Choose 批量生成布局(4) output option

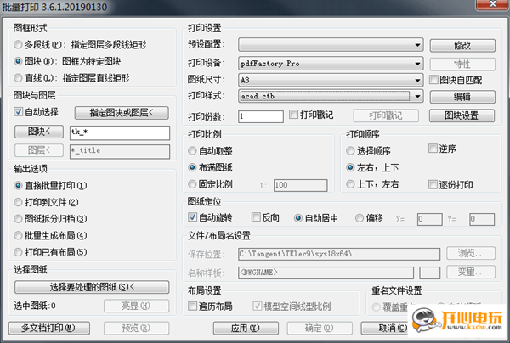coord(18,235)
